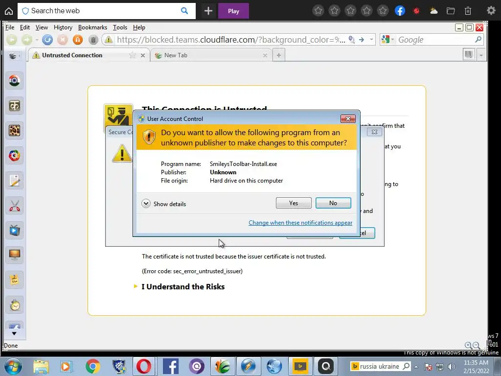Viewport: 501px width, 376px height.
Task: Open the folder icon in top bar
Action: pos(451,11)
